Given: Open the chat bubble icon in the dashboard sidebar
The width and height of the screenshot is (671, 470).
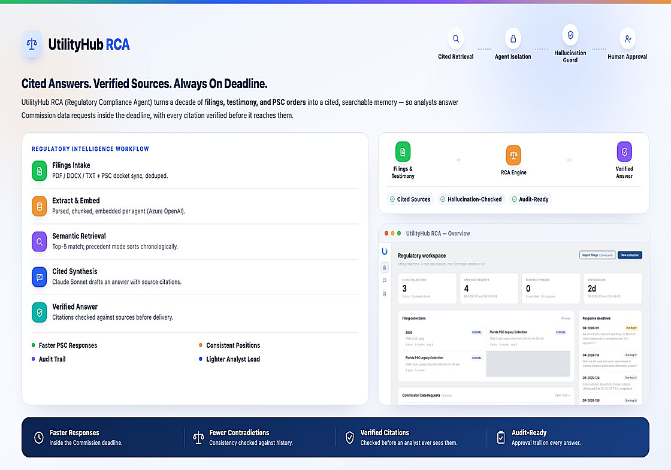Looking at the screenshot, I should (x=384, y=281).
